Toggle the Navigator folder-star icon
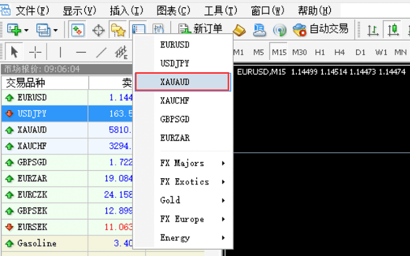Viewport: 410px width, 256px height. coord(118,30)
